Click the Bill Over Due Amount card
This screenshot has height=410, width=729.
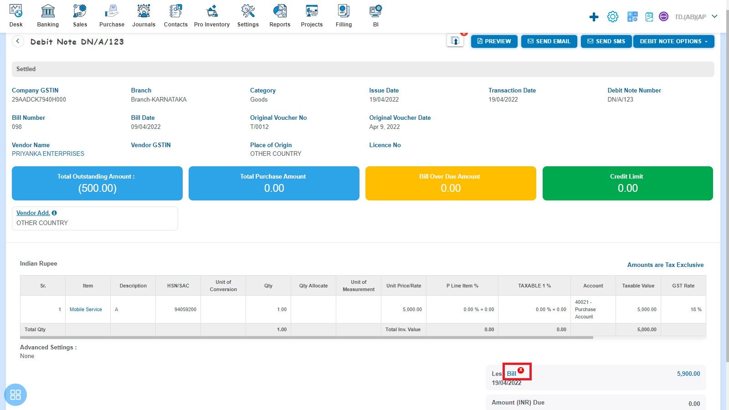451,183
